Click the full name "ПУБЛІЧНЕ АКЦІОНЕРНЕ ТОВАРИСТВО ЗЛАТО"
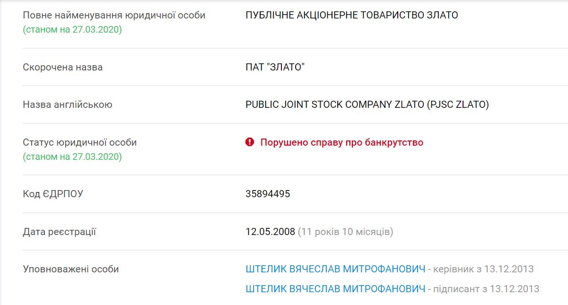The height and width of the screenshot is (305, 568). coord(351,15)
